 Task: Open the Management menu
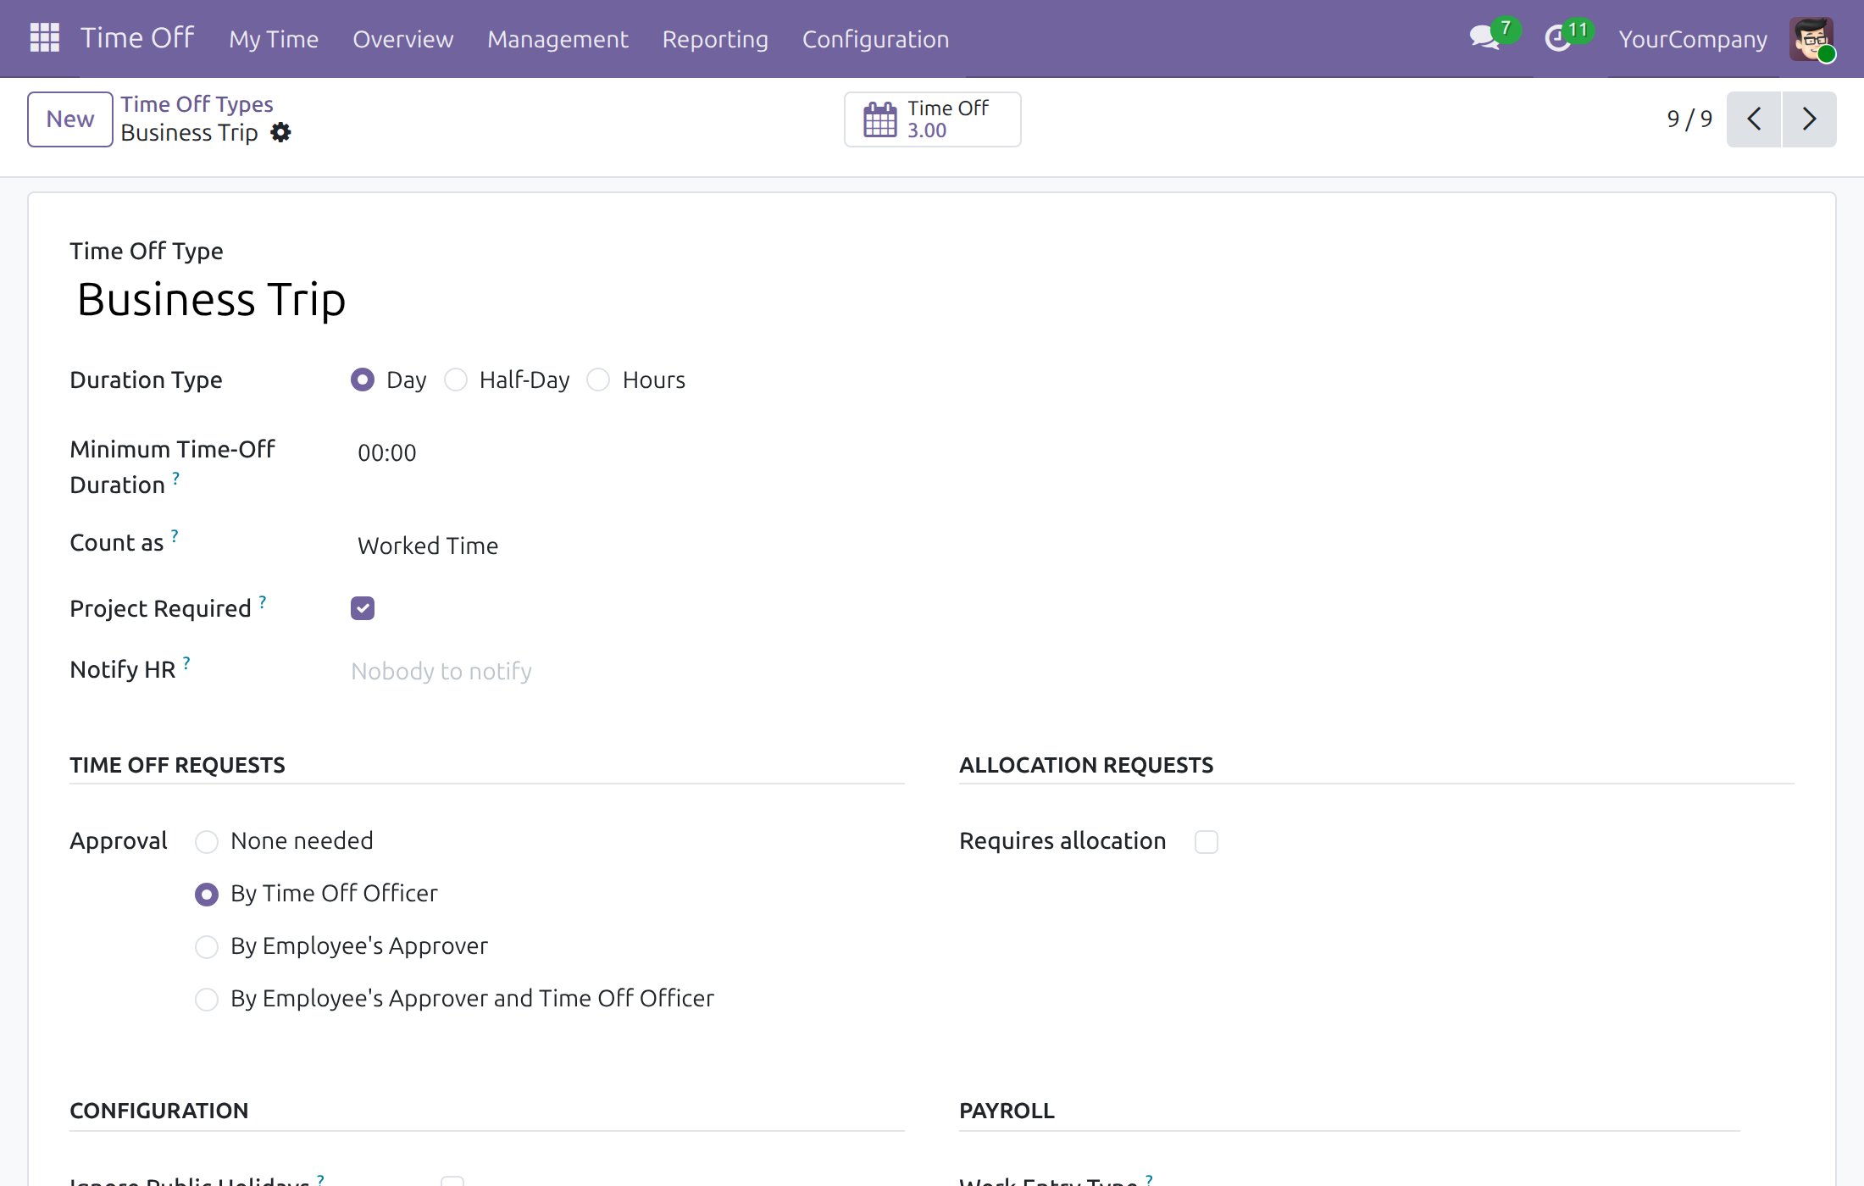(x=558, y=39)
